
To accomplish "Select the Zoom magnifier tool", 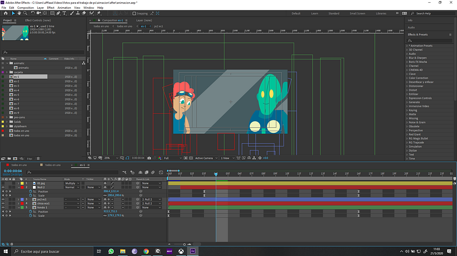I will 25,13.
